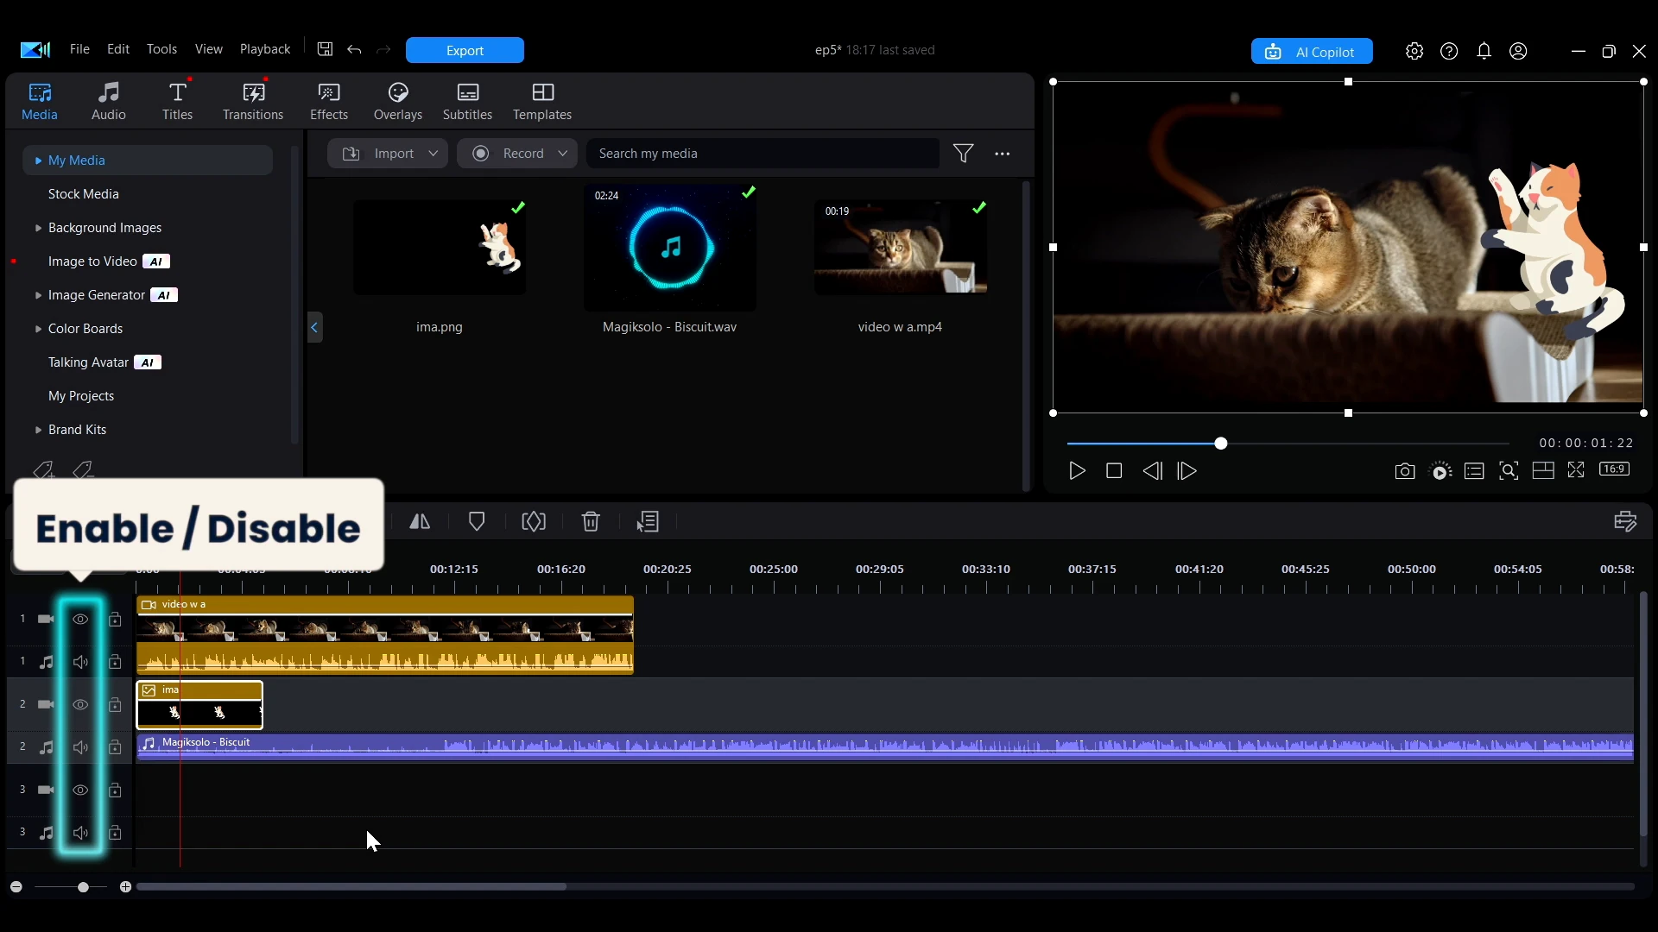Mute audio track 2 speaker
The height and width of the screenshot is (932, 1658).
[80, 747]
